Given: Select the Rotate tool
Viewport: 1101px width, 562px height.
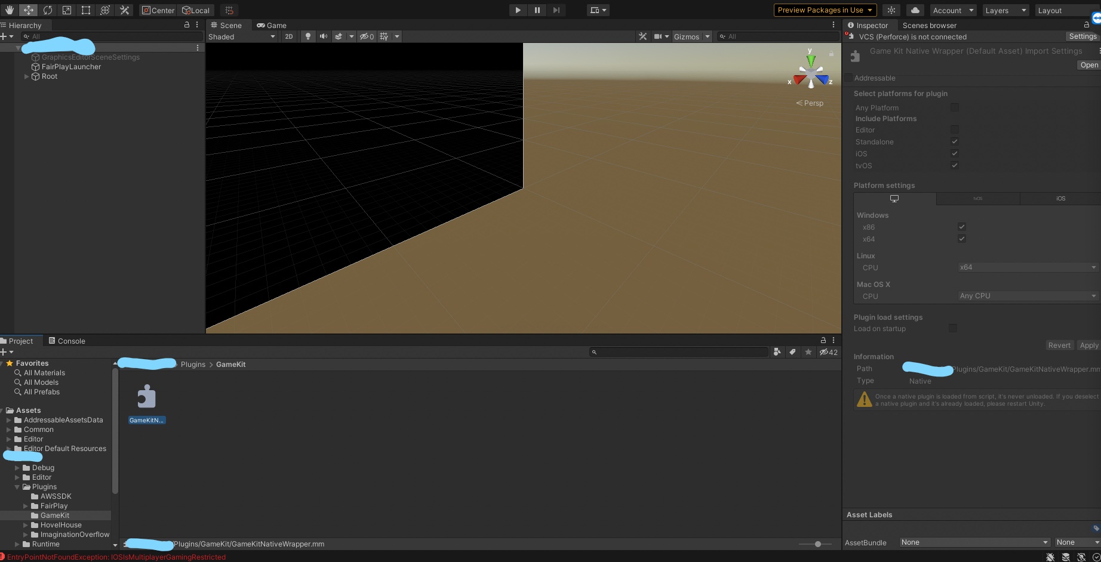Looking at the screenshot, I should 47,10.
